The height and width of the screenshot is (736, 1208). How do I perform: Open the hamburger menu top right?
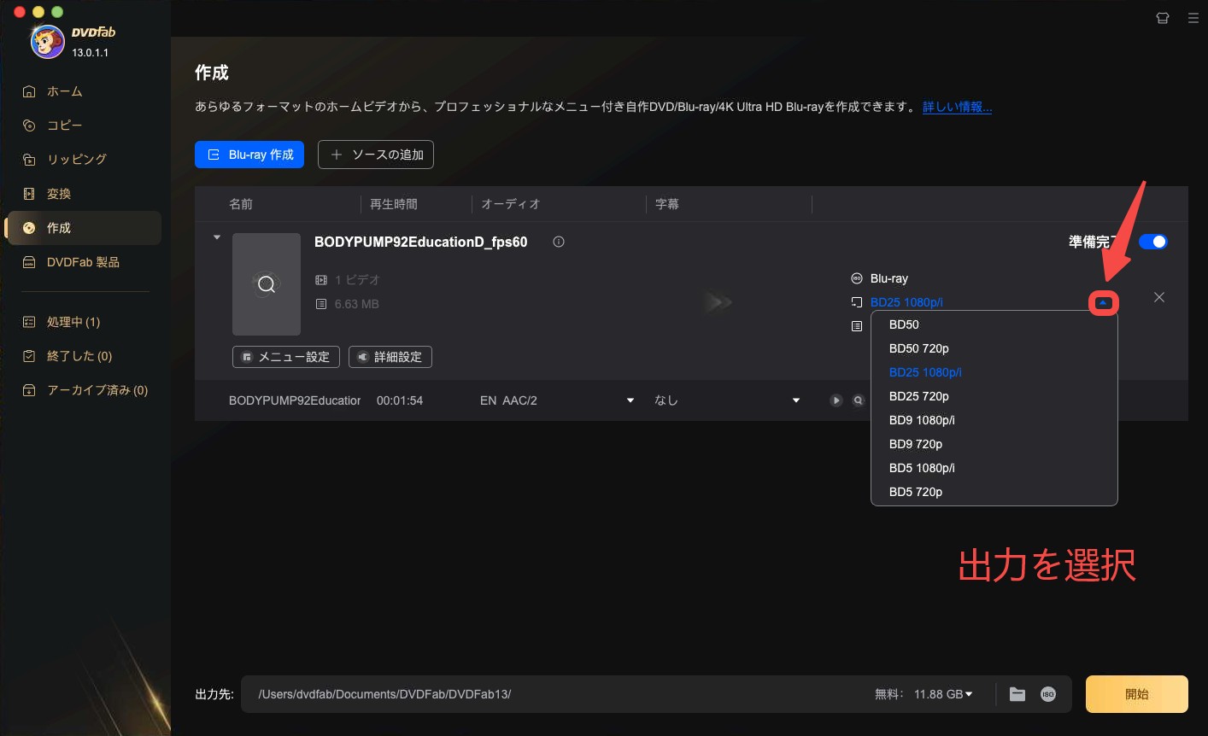[x=1193, y=17]
